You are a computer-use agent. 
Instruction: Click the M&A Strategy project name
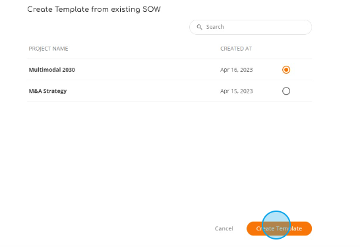(x=47, y=91)
